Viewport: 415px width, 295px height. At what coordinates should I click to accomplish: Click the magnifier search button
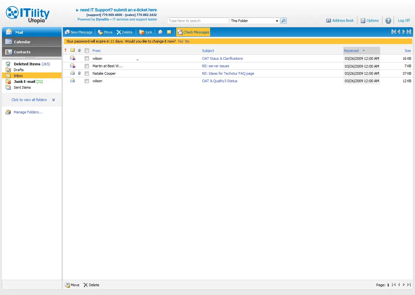283,21
